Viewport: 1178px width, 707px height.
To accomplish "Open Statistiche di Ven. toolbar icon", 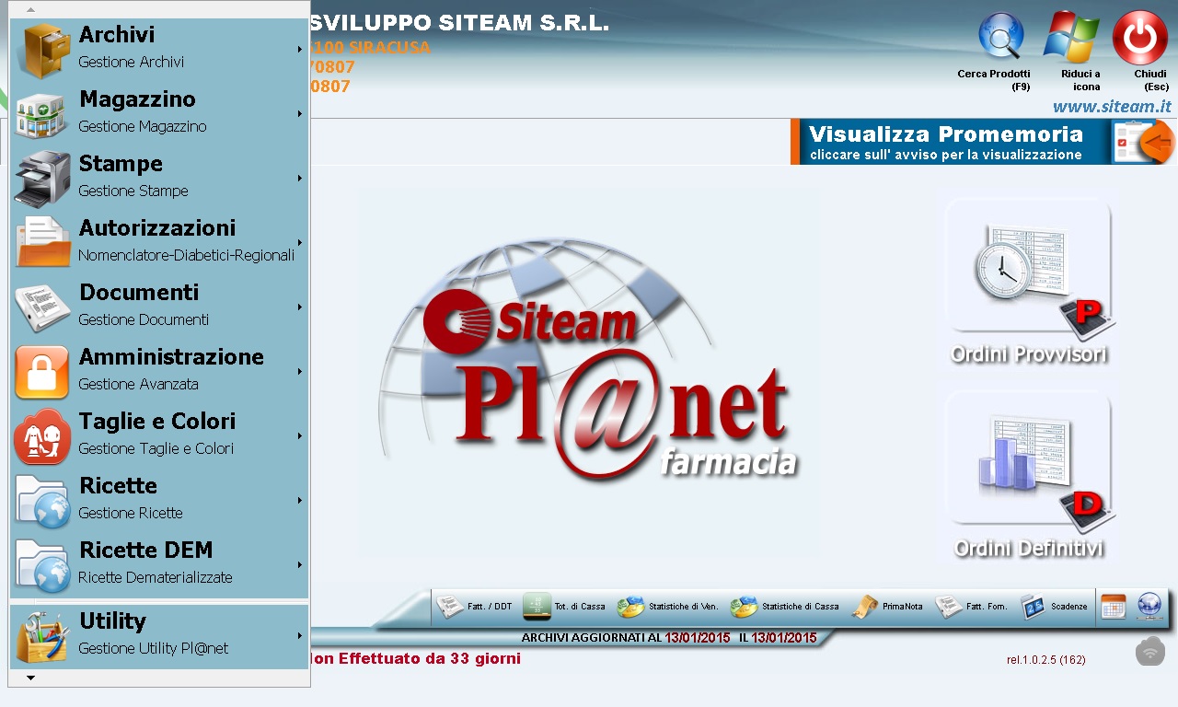I will point(630,607).
